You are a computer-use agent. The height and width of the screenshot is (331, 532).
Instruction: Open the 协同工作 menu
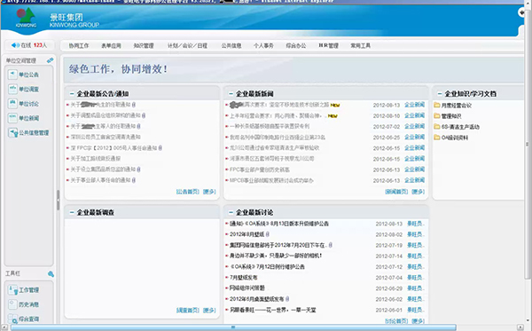pyautogui.click(x=79, y=45)
